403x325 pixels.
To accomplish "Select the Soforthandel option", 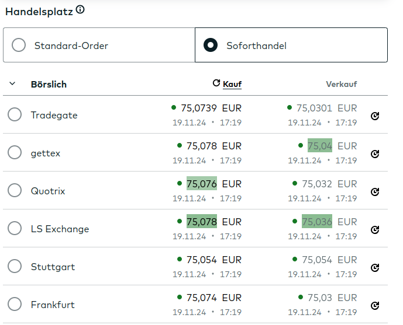I will click(x=211, y=45).
